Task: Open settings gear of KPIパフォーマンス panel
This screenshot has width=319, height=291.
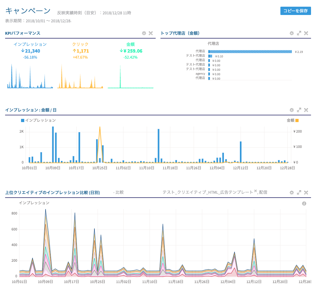Action: coord(144,33)
